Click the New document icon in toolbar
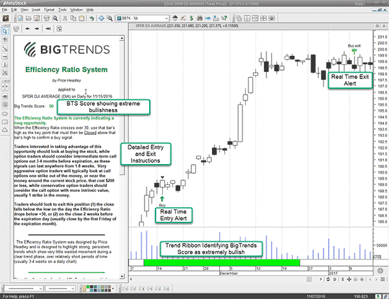This screenshot has height=299, width=389. point(20,18)
